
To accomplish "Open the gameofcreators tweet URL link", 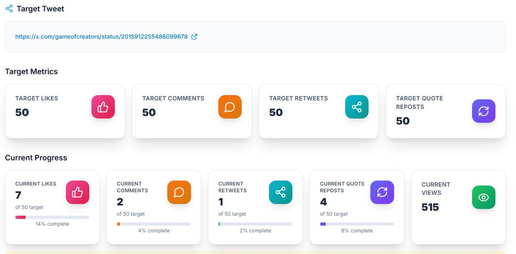I will [x=101, y=37].
